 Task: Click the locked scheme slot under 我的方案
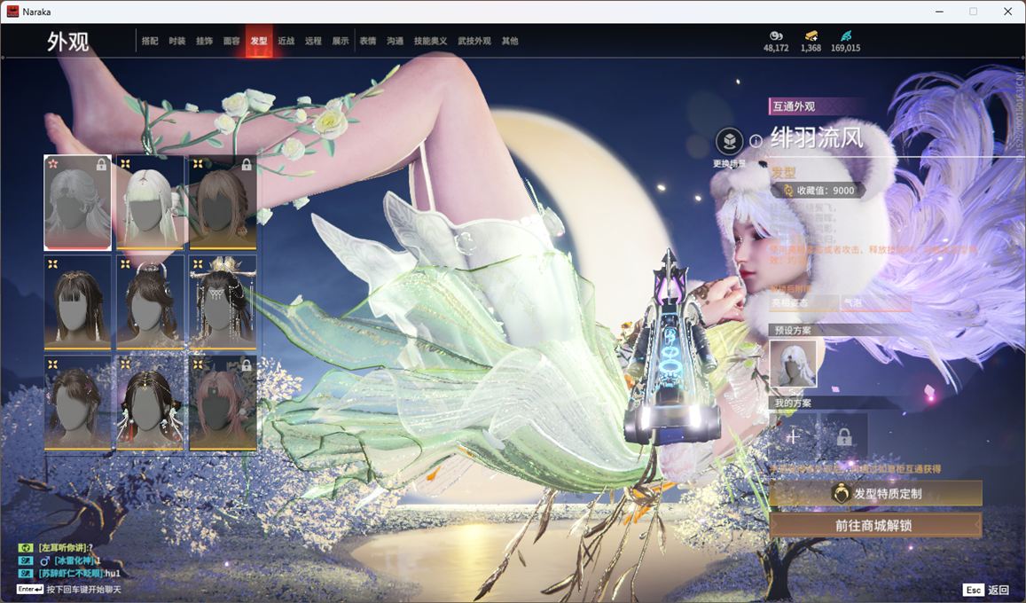tap(844, 436)
